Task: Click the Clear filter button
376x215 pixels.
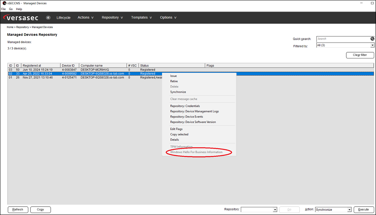Action: (x=360, y=55)
